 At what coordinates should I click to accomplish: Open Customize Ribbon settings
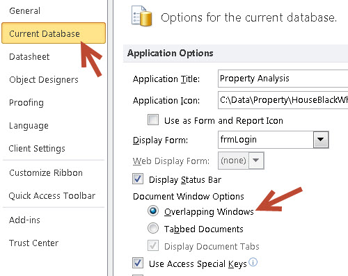click(46, 172)
